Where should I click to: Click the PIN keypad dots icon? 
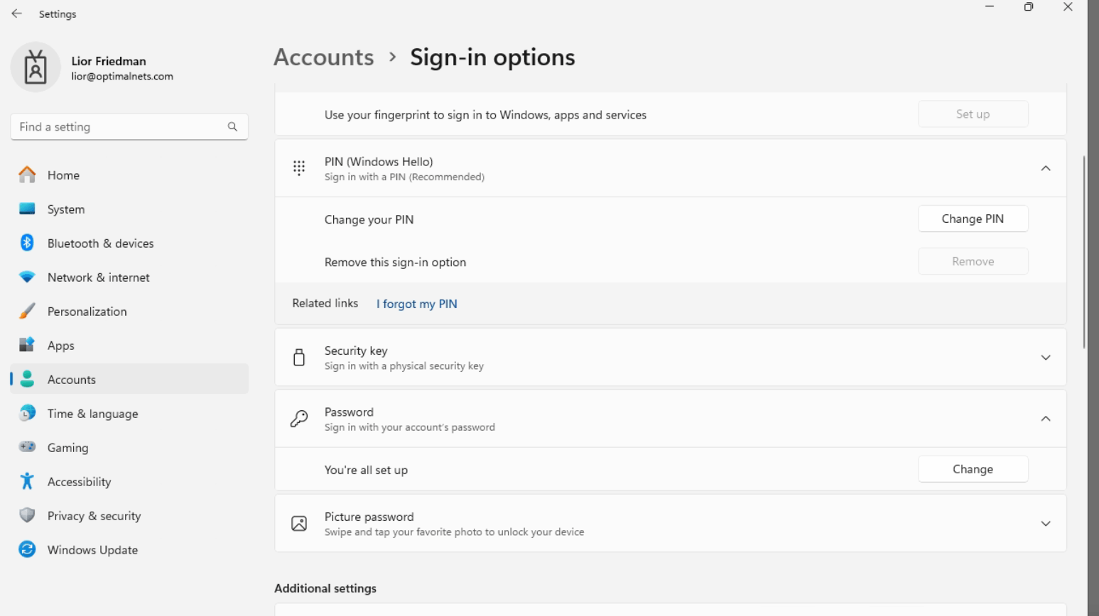pyautogui.click(x=299, y=168)
